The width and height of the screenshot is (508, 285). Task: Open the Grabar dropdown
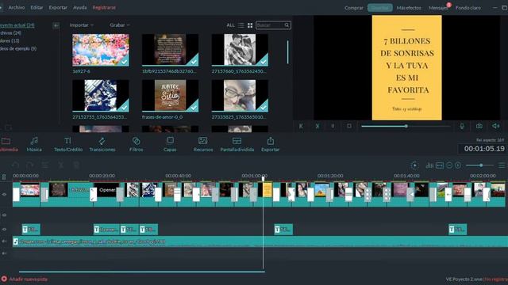tap(120, 25)
